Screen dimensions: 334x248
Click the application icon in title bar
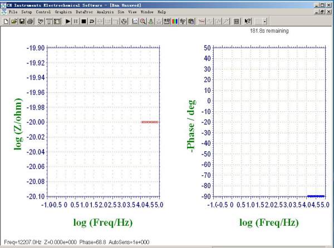pyautogui.click(x=3, y=4)
